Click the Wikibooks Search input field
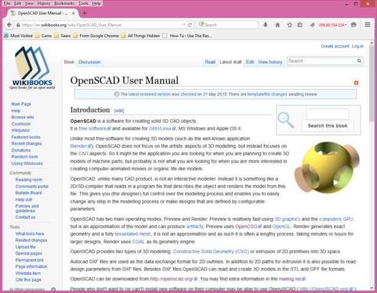The width and height of the screenshot is (377, 293). click(322, 61)
